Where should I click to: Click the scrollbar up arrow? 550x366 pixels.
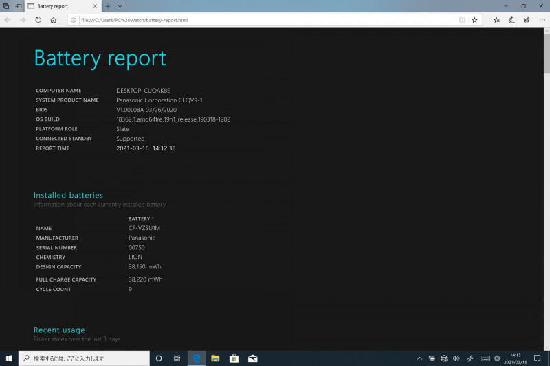tap(547, 31)
